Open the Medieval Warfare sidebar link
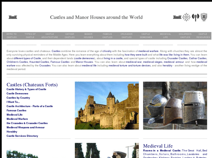 pyautogui.click(x=17, y=119)
